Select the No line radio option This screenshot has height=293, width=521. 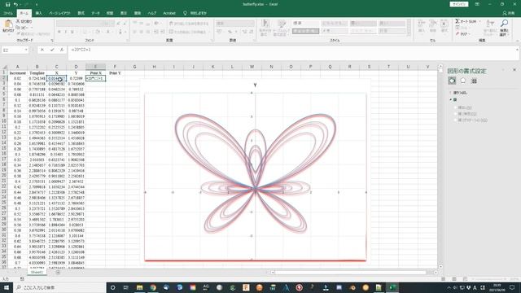(456, 107)
